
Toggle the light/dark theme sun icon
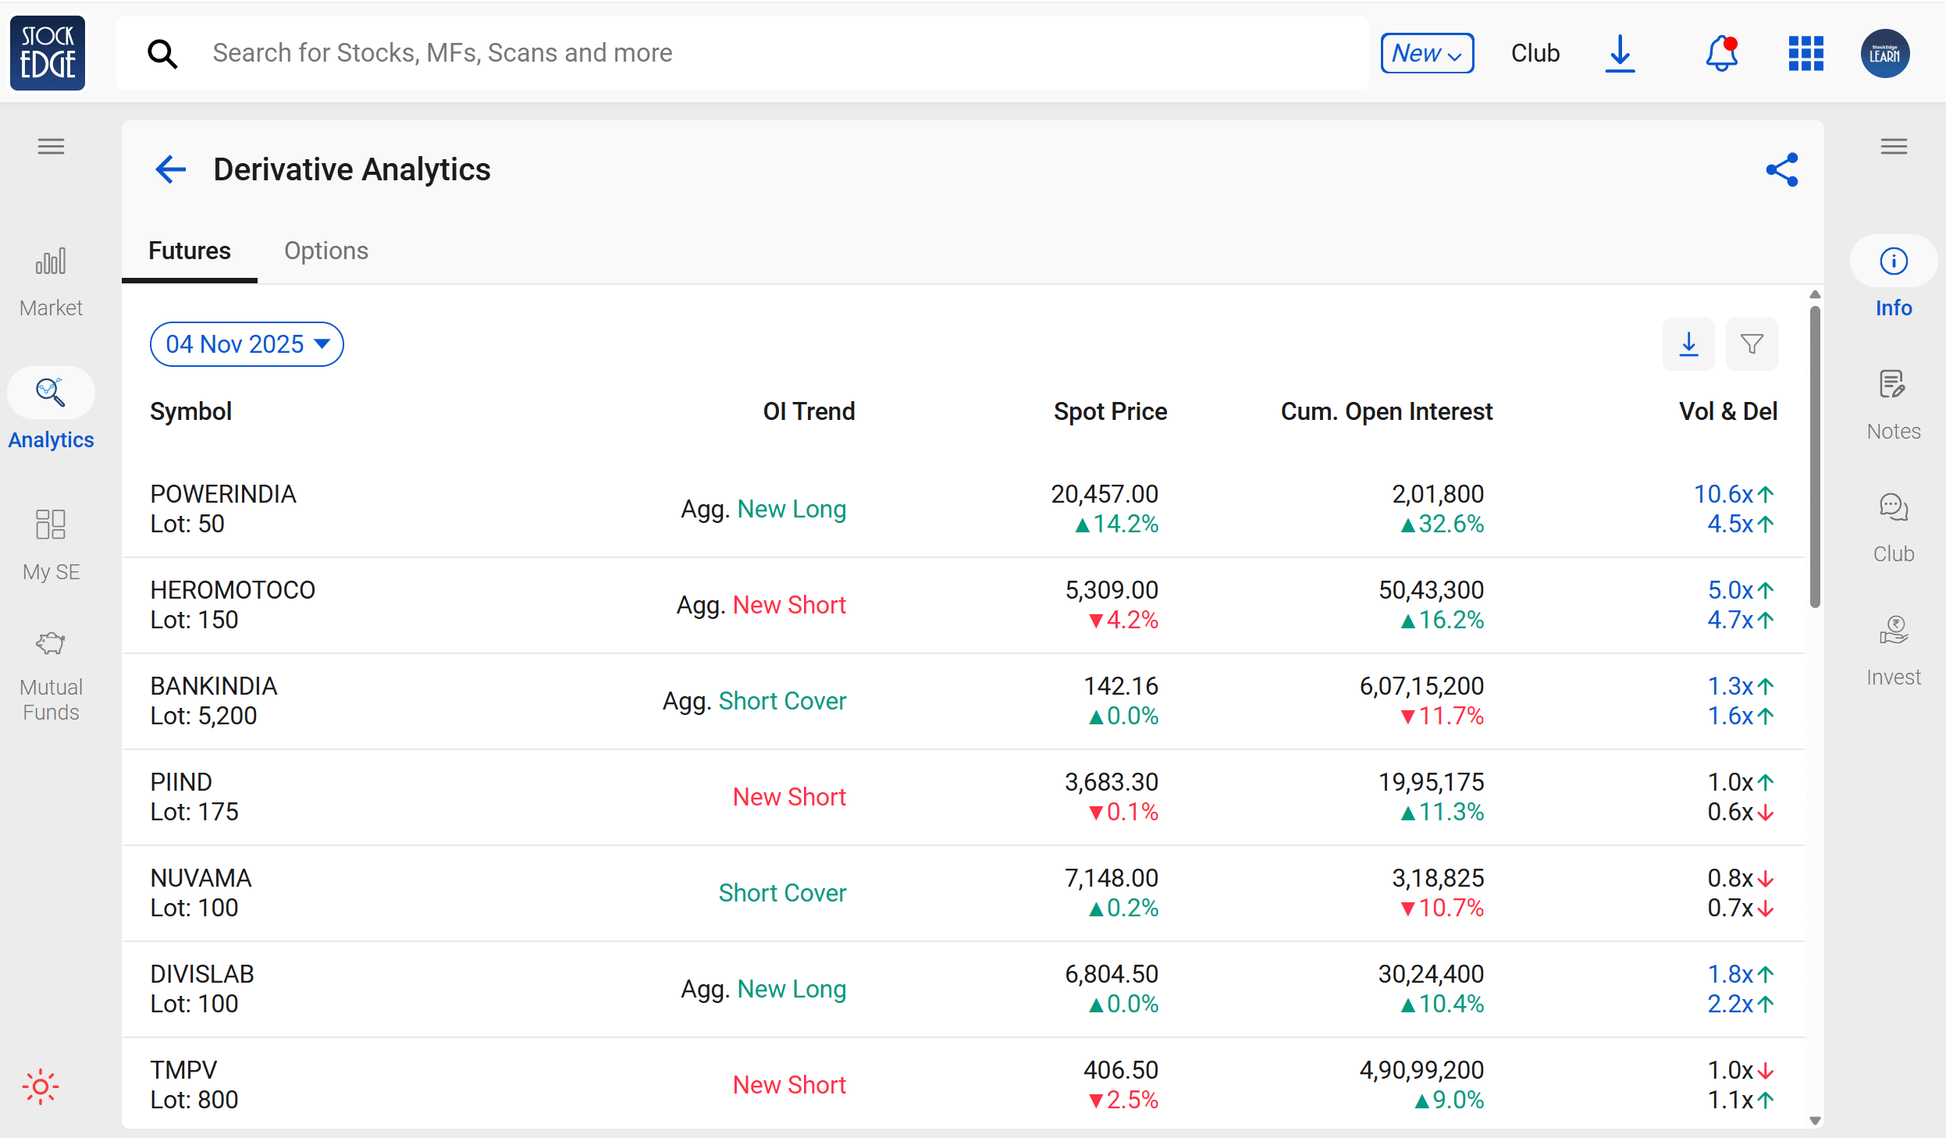tap(41, 1086)
